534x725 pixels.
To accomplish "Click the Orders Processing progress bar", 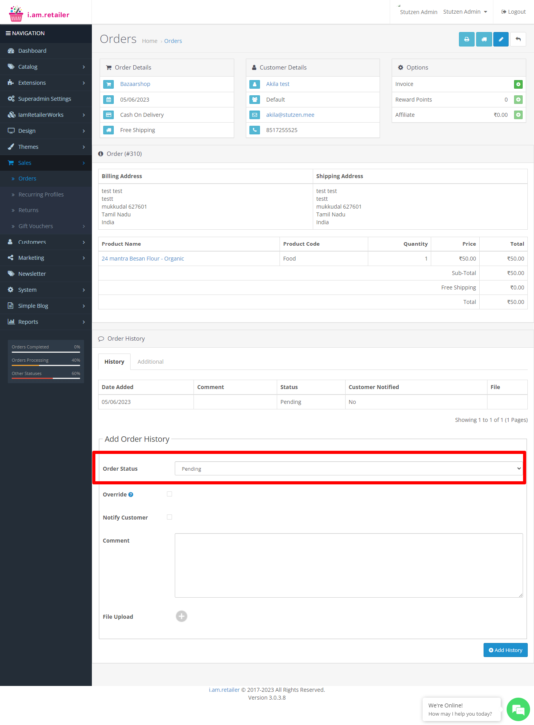I will point(46,365).
